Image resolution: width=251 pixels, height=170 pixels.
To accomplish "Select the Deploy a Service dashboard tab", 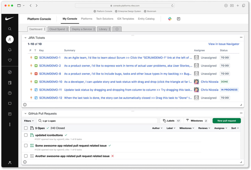I will pyautogui.click(x=82, y=29).
